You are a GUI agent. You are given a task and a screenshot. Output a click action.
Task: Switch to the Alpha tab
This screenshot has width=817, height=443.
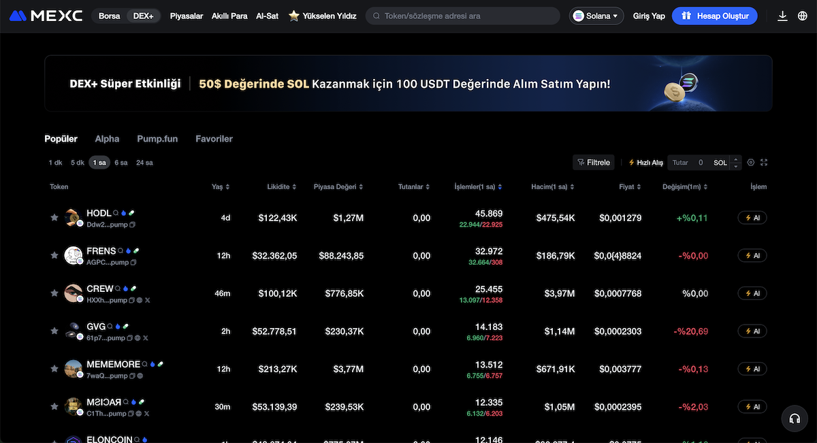[107, 139]
